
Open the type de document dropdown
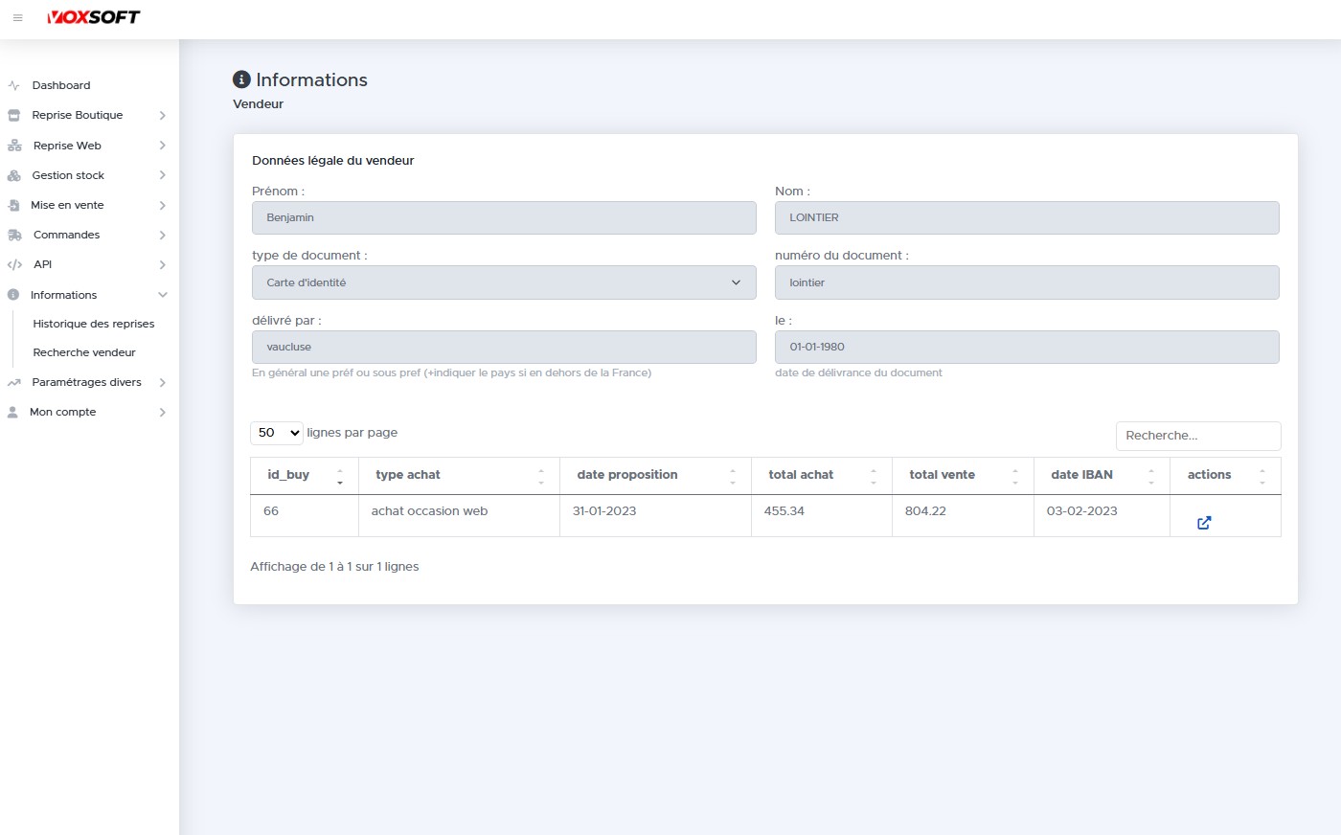504,282
